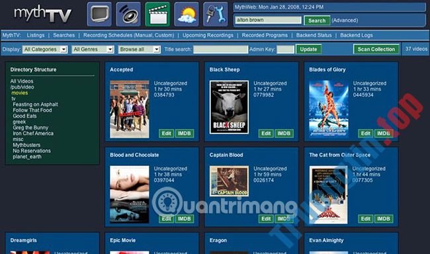The height and width of the screenshot is (254, 430).
Task: Open the Follow That Food folder
Action: [x=32, y=110]
